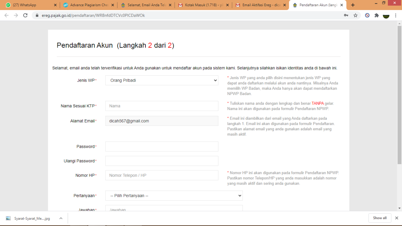This screenshot has height=226, width=402.
Task: Open the Pilih Pertanyaan dropdown
Action: 174,196
